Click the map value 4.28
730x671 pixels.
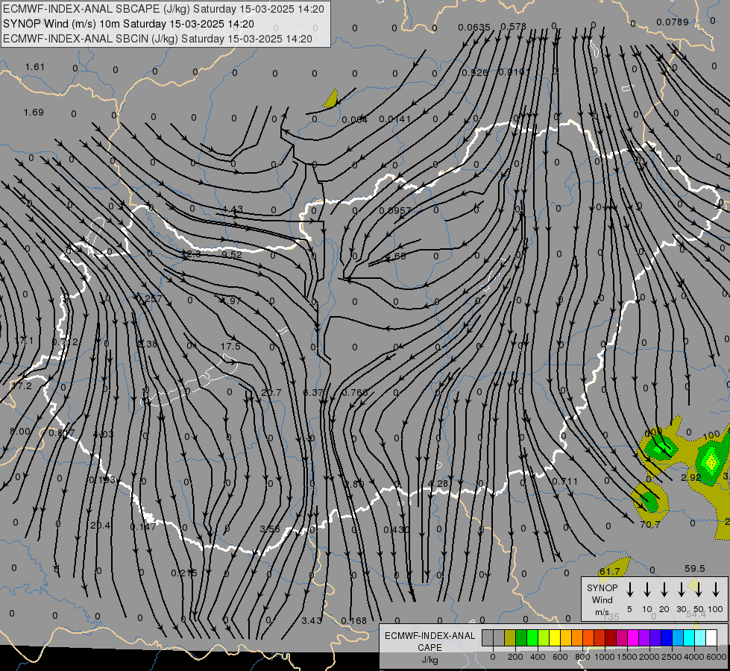tap(438, 484)
